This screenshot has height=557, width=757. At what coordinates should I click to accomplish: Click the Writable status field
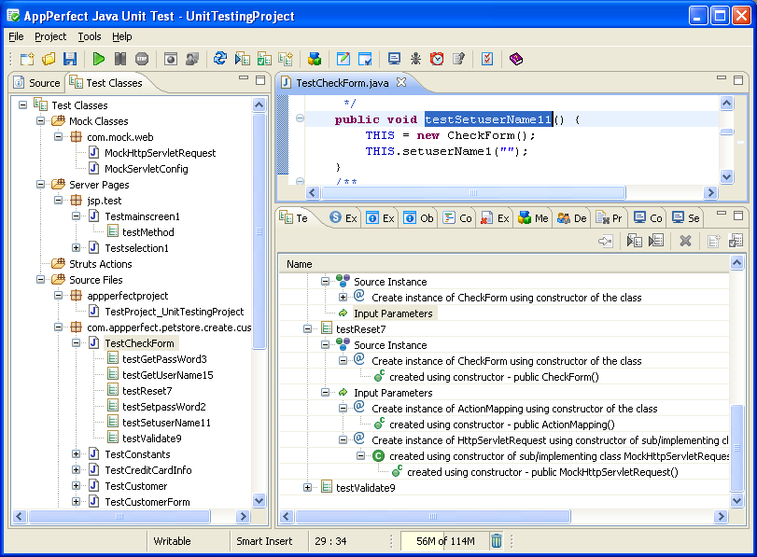[172, 541]
